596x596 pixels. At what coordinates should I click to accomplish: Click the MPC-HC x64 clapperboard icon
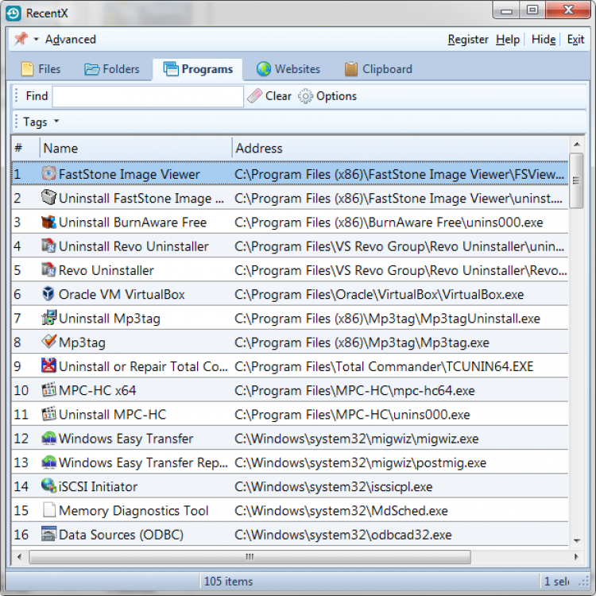tap(48, 390)
